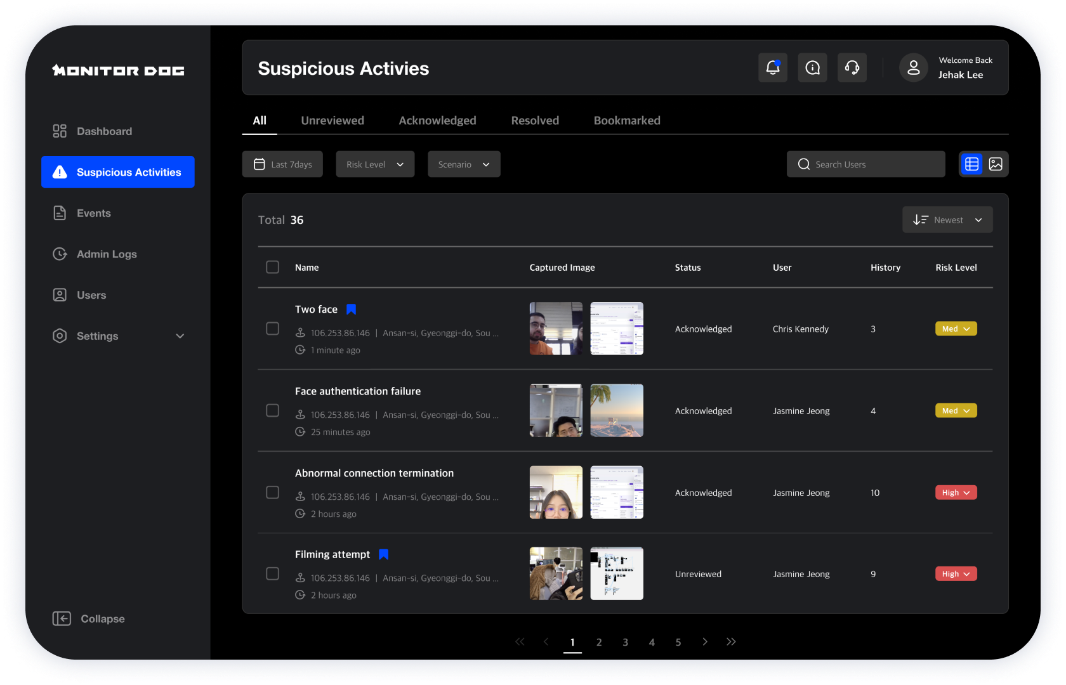The image size is (1066, 685).
Task: Click the warning triangle icon on Suspicious Activities
Action: click(60, 172)
